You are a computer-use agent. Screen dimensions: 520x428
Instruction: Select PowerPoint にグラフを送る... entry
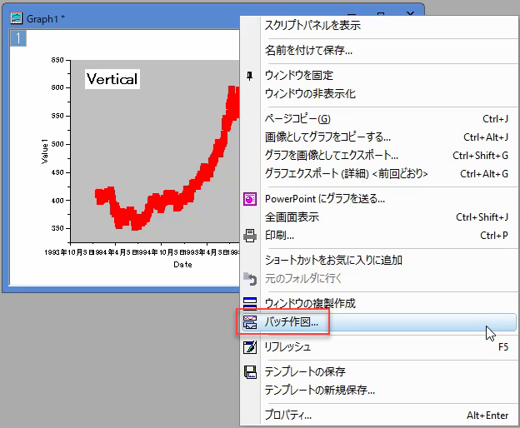[x=378, y=199]
